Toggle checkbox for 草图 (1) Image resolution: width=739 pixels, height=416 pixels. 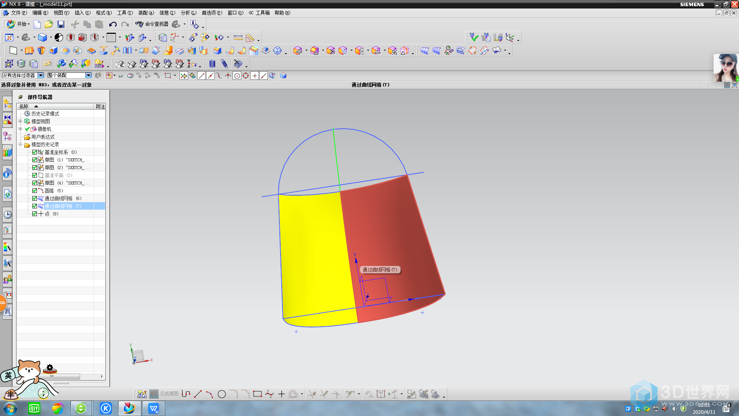click(x=35, y=160)
